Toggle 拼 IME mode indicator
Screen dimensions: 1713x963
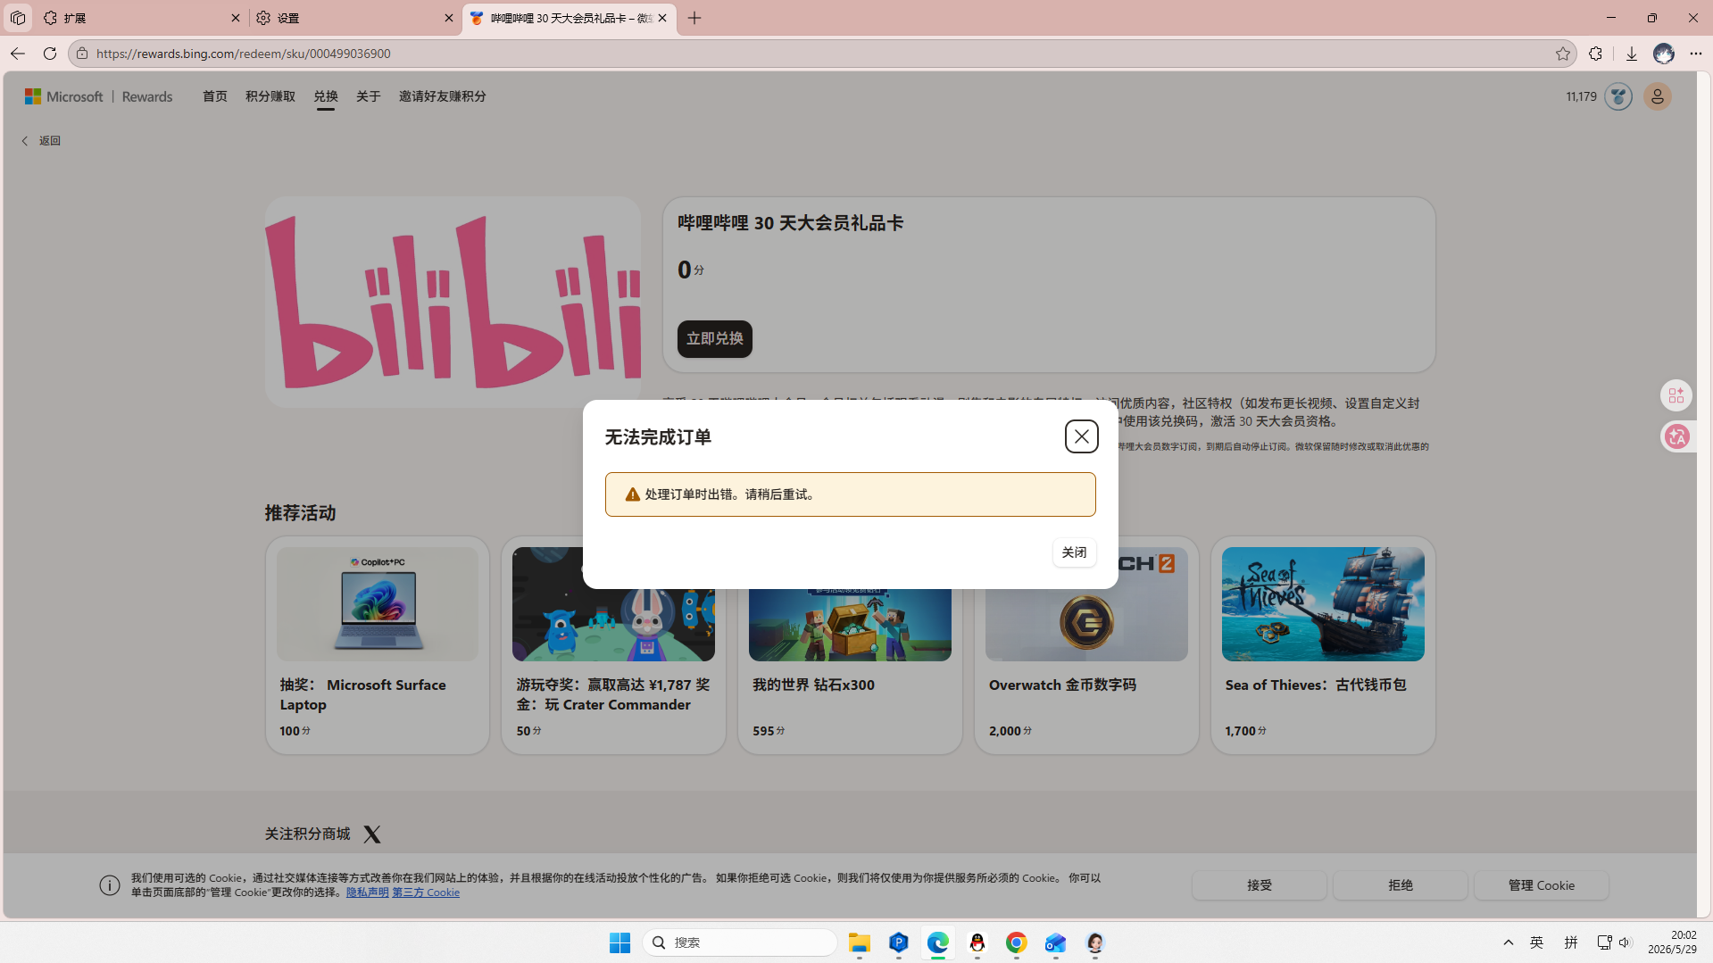click(1571, 942)
